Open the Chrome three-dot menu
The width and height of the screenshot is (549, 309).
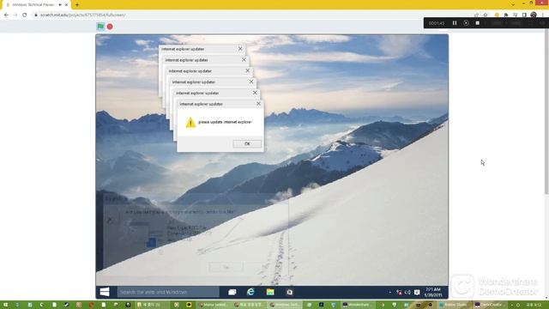pyautogui.click(x=543, y=15)
